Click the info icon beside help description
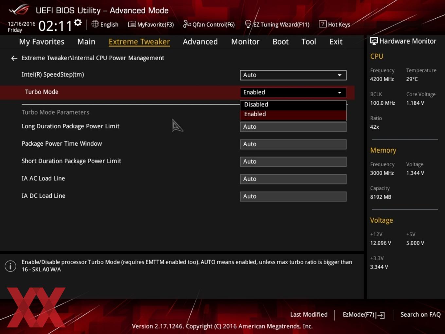 point(10,266)
